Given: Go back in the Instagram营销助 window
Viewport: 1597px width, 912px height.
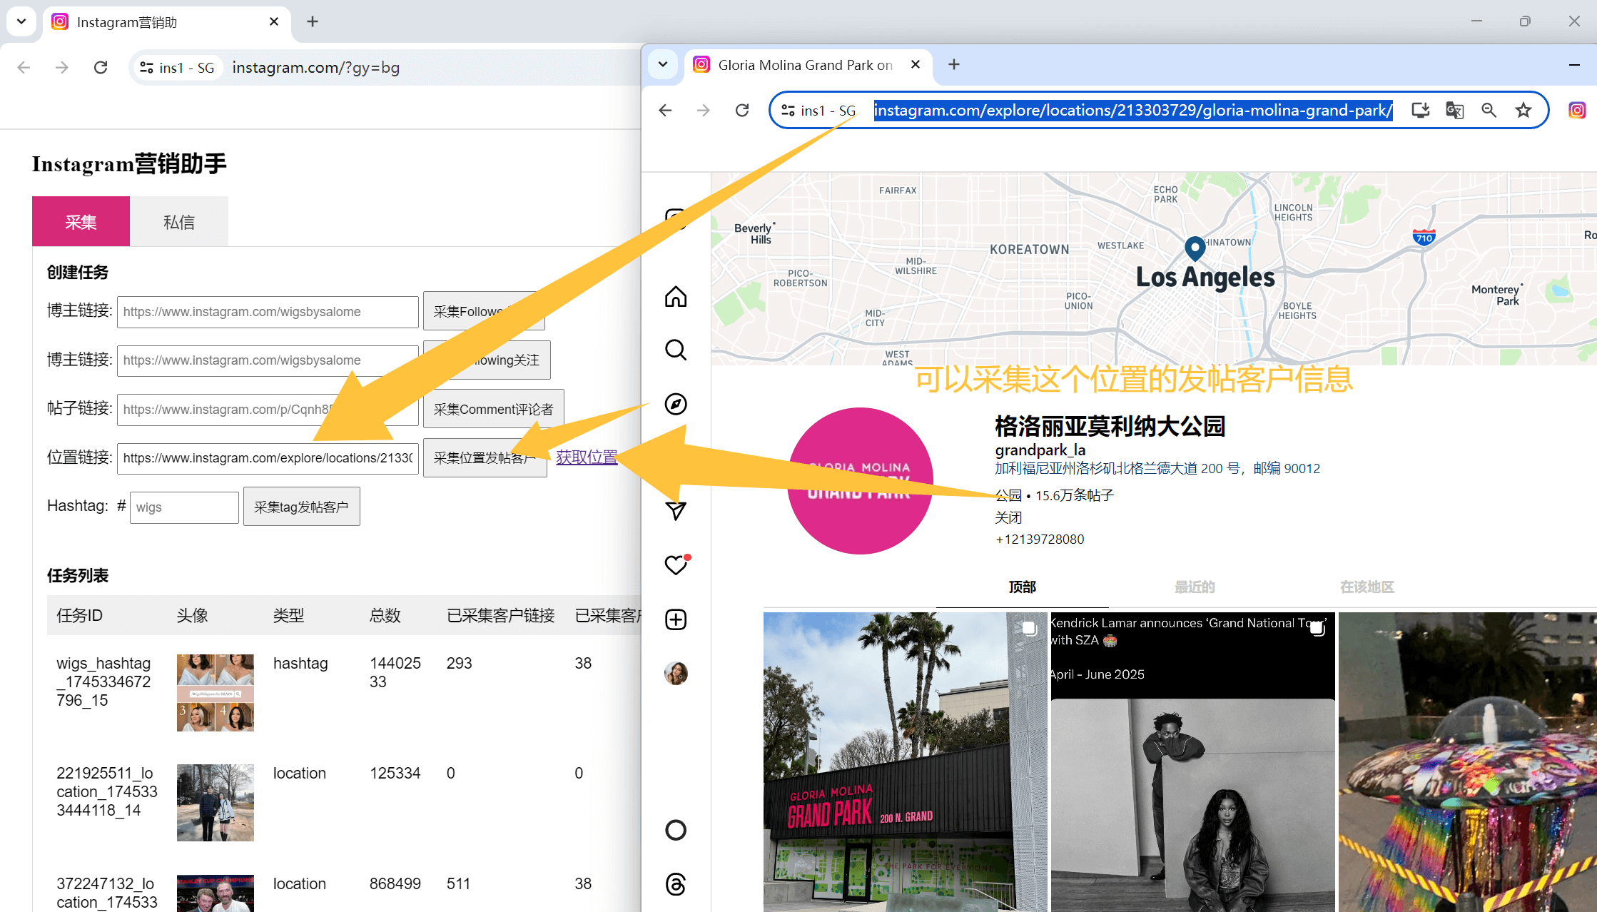Looking at the screenshot, I should (24, 68).
